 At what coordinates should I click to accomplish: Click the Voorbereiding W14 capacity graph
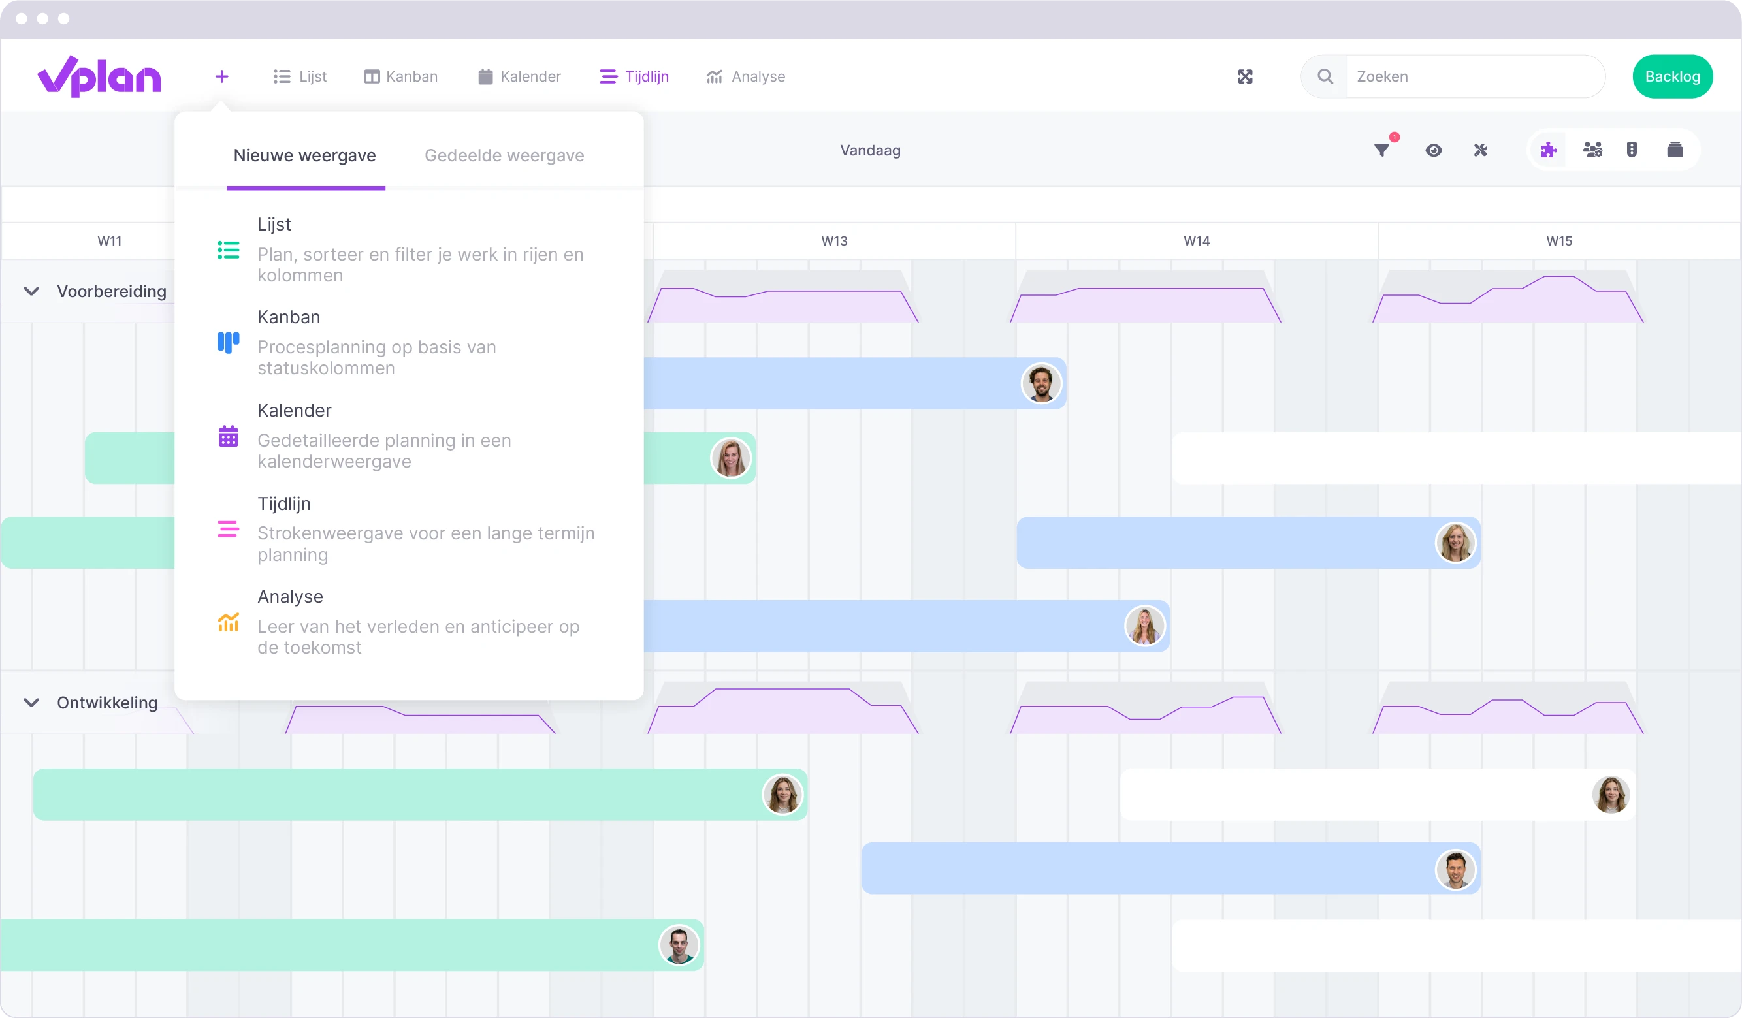click(x=1145, y=297)
